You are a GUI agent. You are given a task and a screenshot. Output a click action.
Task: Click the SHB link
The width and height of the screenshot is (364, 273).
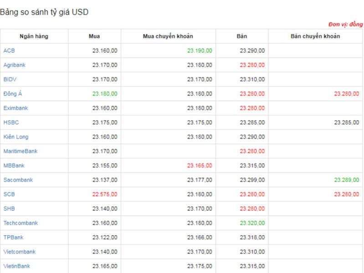click(9, 208)
